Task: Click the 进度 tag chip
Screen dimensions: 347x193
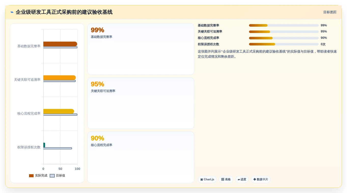Action: click(x=242, y=180)
